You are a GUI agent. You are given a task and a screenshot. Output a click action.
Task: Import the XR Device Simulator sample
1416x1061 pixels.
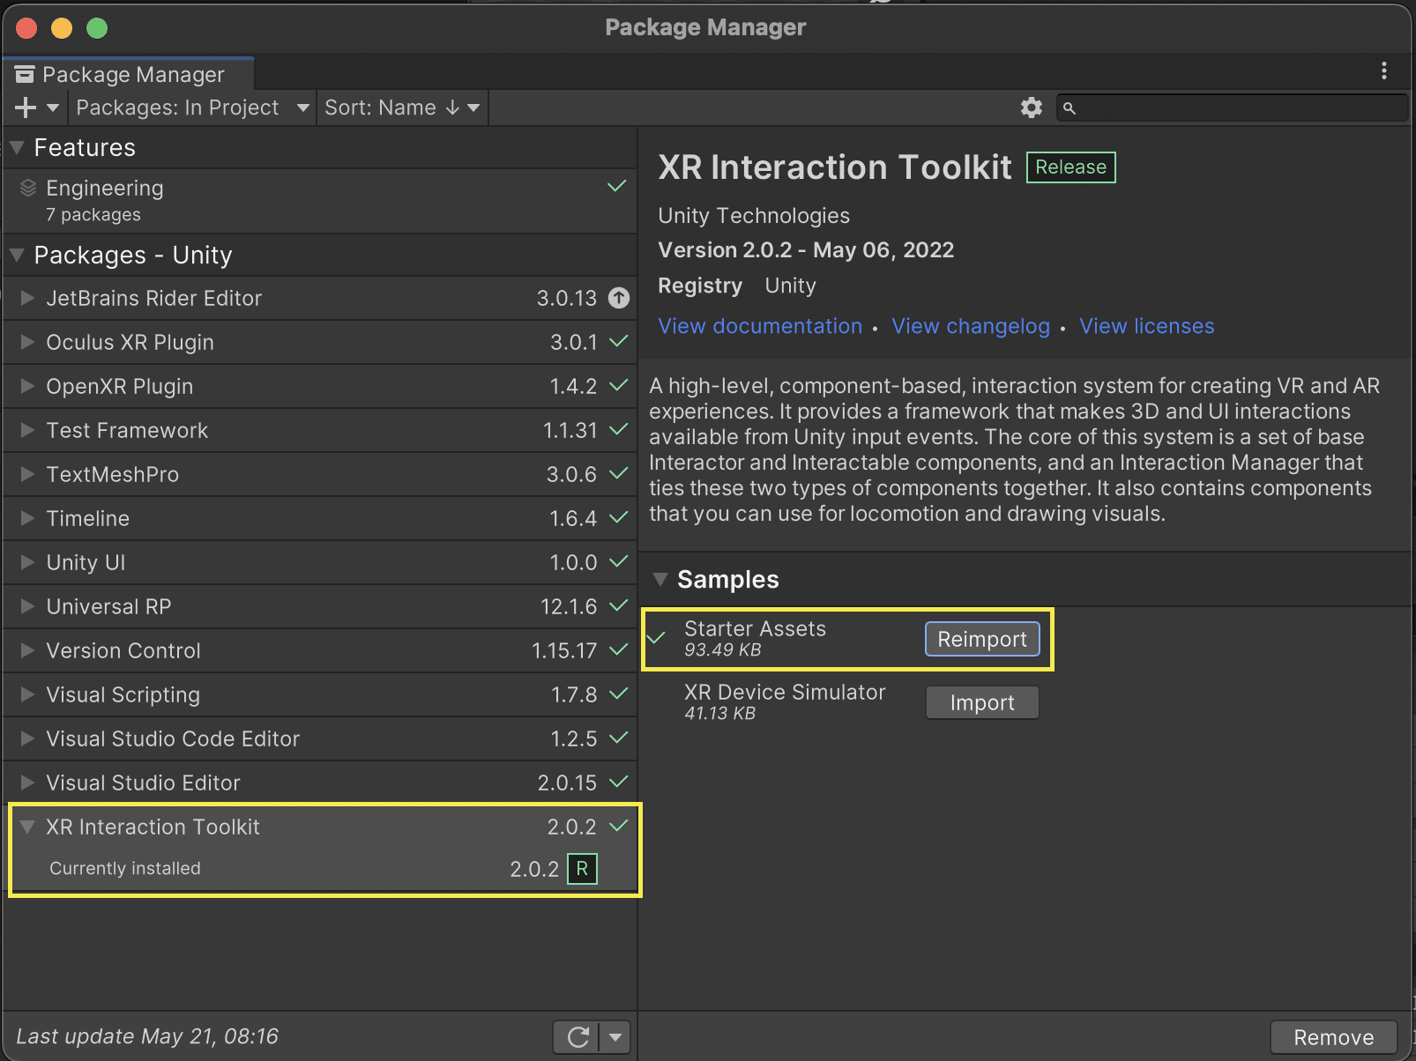click(982, 702)
